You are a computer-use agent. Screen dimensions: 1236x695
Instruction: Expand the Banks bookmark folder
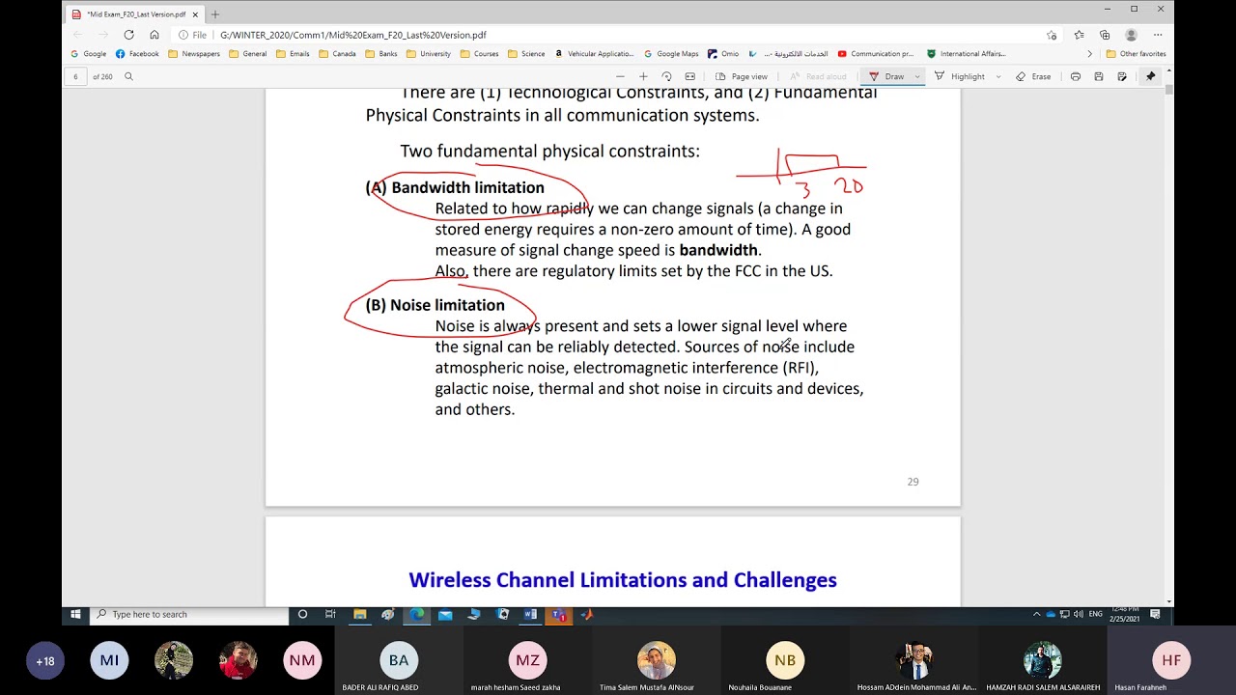coord(381,54)
